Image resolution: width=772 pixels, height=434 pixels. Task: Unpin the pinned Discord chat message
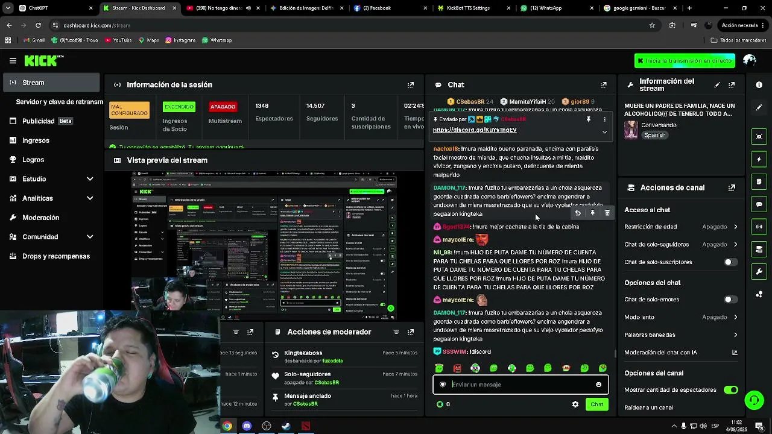[589, 119]
